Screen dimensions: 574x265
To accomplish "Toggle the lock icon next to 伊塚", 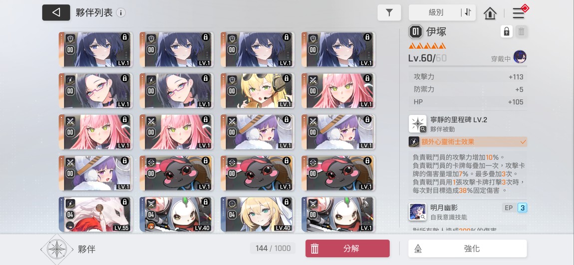I will pyautogui.click(x=506, y=32).
